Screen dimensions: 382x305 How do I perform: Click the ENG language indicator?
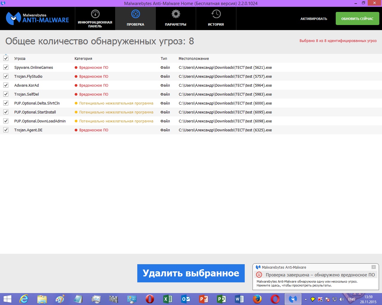coord(352,299)
